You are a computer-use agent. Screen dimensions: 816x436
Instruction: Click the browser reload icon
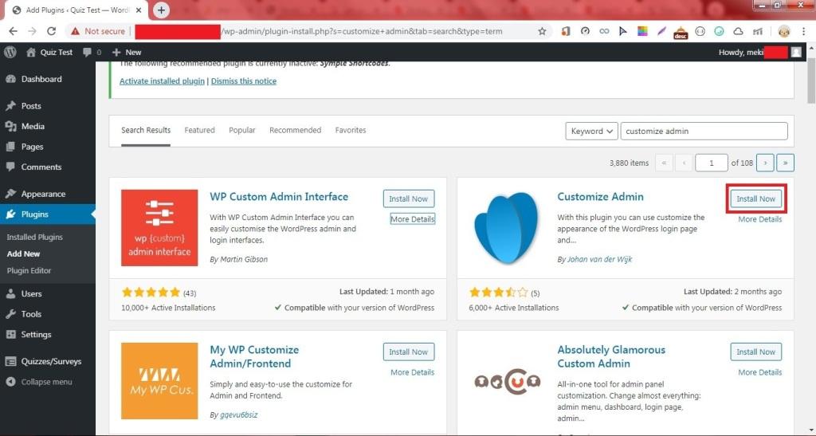[x=52, y=31]
